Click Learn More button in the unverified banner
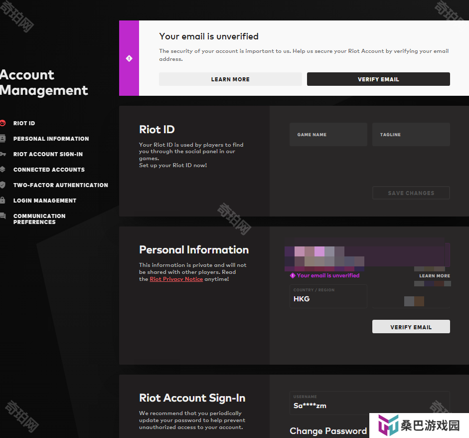Screen dimensions: 469x438 (230, 79)
